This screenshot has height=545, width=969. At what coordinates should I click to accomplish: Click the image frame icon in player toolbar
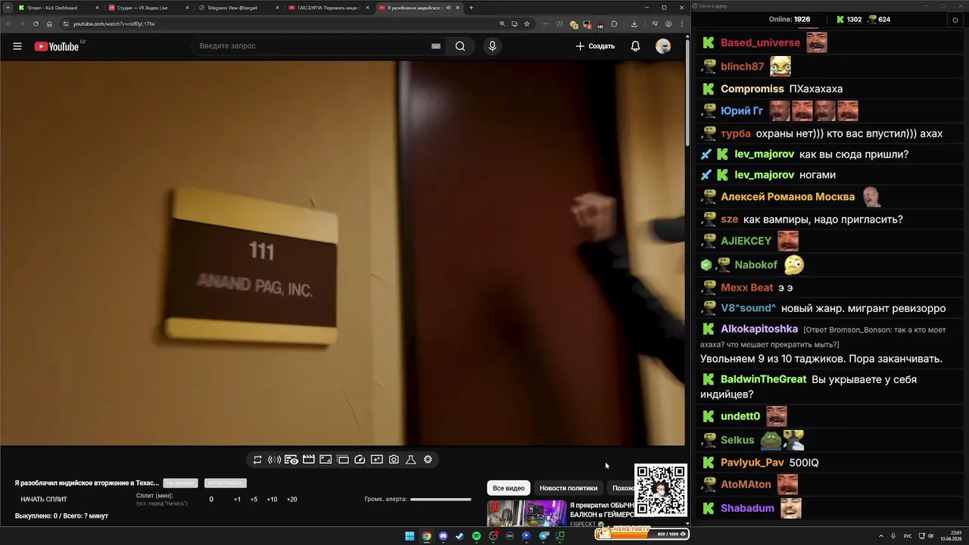[326, 459]
